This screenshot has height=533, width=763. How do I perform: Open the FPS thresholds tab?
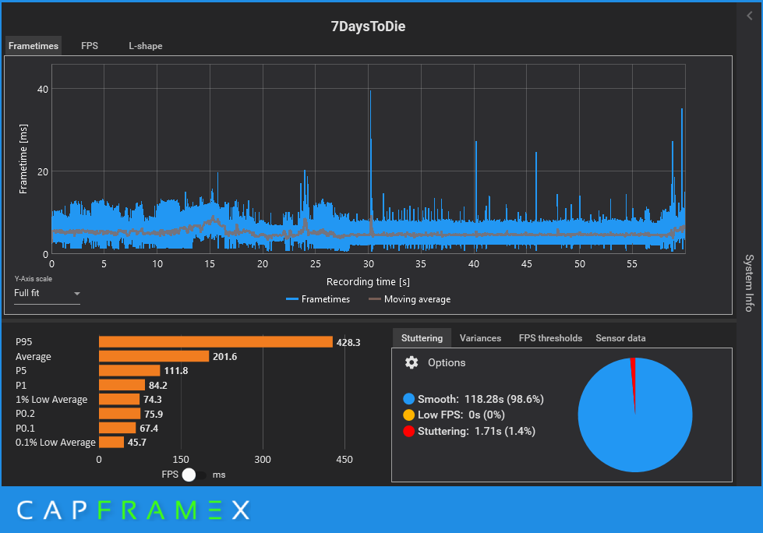point(550,338)
